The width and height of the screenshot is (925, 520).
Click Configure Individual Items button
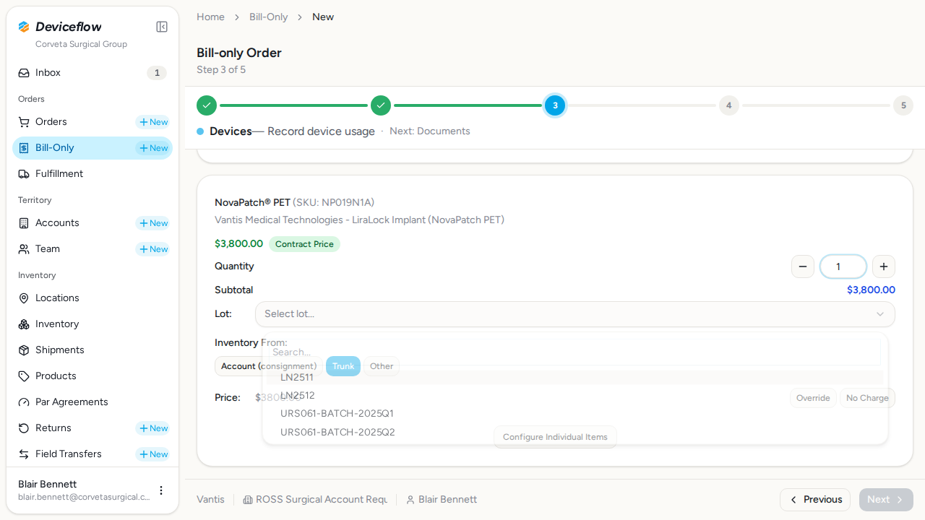pos(555,437)
